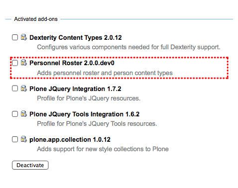Click the Plone JQuery Tools Integration icon
Image resolution: width=238 pixels, height=188 pixels.
point(24,114)
